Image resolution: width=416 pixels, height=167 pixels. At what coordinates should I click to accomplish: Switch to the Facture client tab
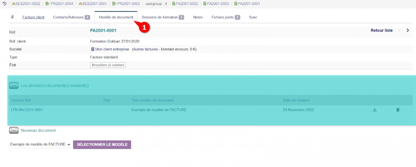(x=33, y=17)
